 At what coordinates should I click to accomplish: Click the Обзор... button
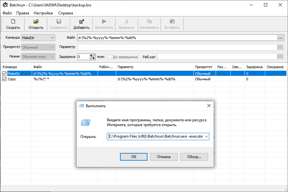[194, 157]
